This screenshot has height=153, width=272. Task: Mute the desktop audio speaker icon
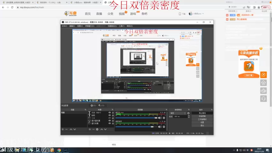[x=160, y=127]
